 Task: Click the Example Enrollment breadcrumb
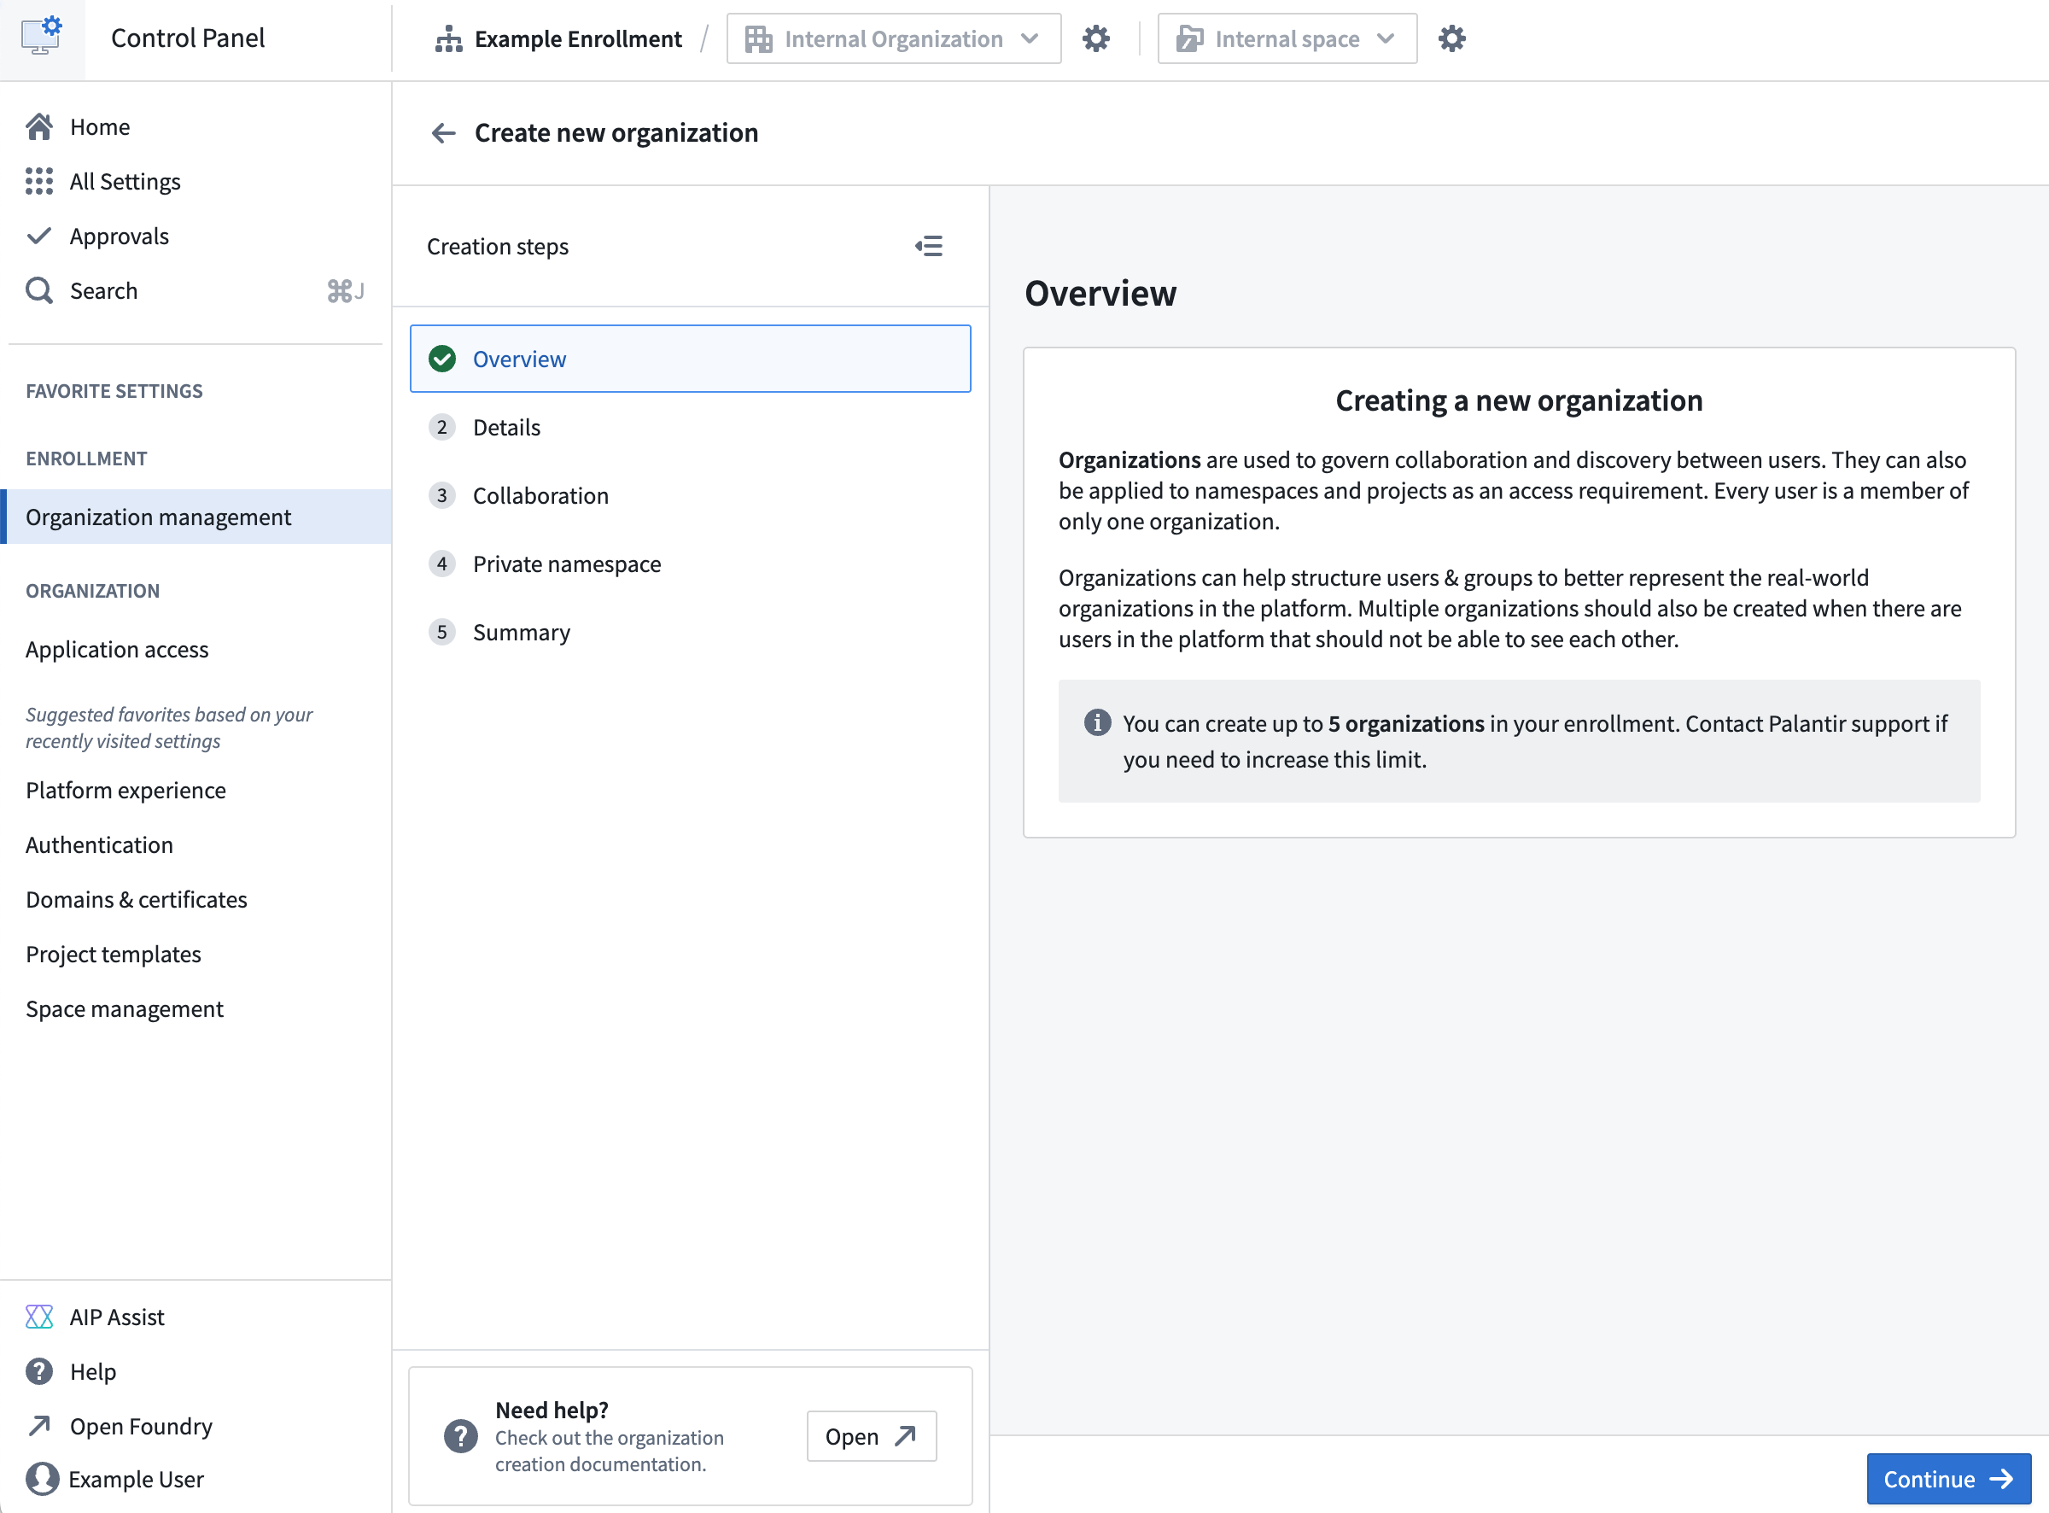558,38
